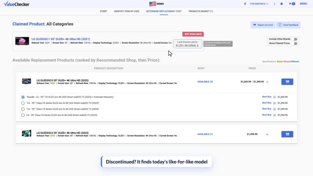Click Last known price $1,251.48 button
This screenshot has height=176, width=313.
[187, 44]
